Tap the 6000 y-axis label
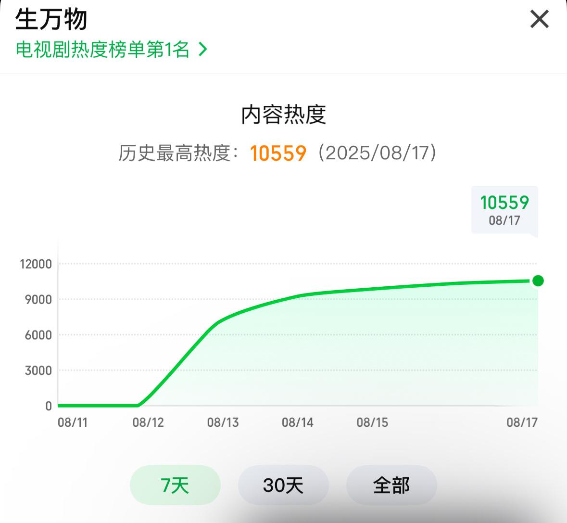 (38, 335)
